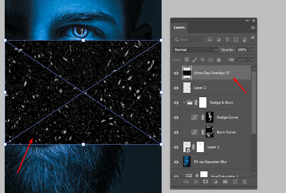Screen dimensions: 286x193
Task: Click layers list scroll up arrow
Action: coord(254,69)
